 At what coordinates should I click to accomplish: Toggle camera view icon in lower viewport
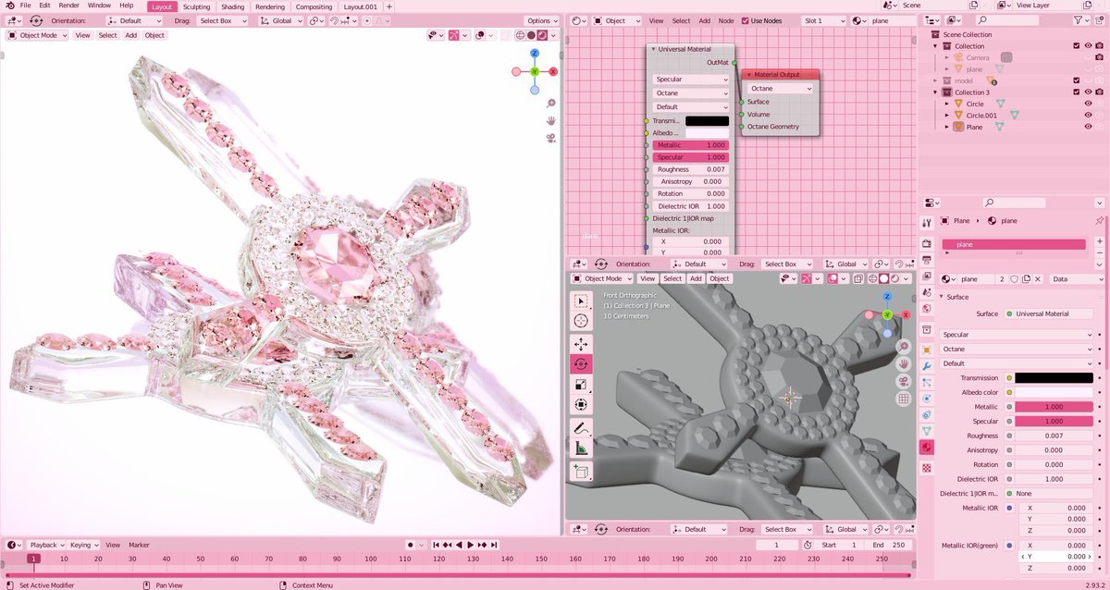coord(904,382)
